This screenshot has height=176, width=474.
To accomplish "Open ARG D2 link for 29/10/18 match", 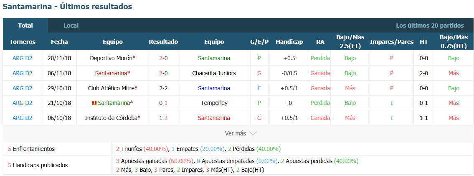I will point(23,88).
